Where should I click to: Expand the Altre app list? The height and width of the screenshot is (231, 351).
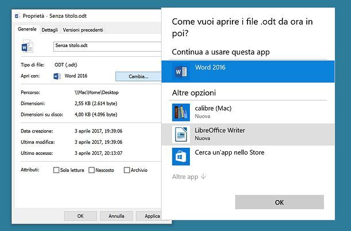189,177
